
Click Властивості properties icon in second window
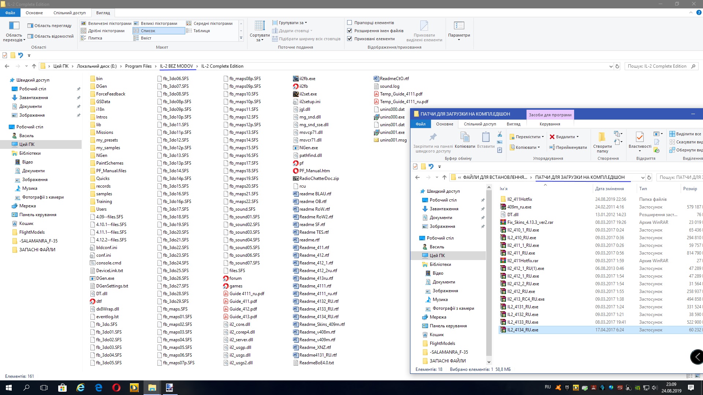click(x=640, y=137)
